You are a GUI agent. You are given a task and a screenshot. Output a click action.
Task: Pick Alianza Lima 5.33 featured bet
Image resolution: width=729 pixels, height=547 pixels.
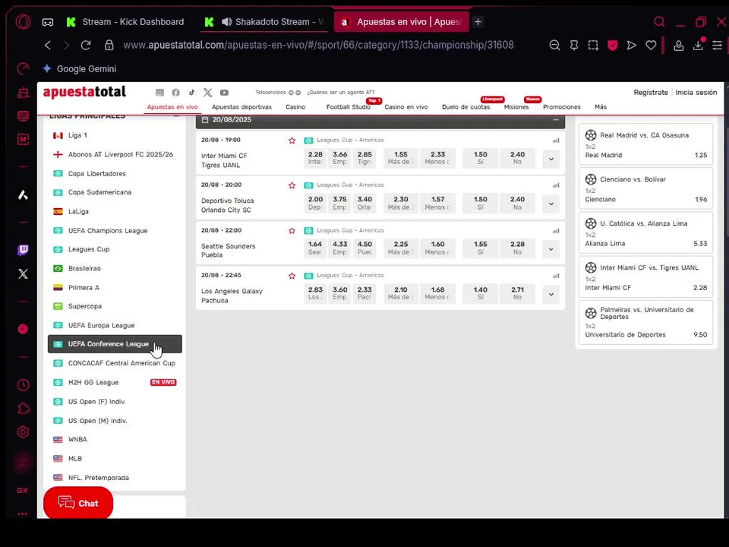[645, 232]
